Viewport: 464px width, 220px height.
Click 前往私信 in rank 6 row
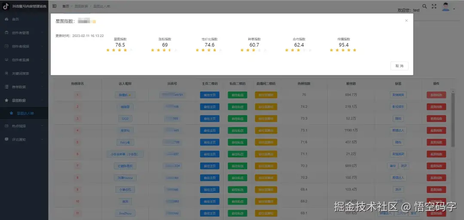[x=237, y=154]
